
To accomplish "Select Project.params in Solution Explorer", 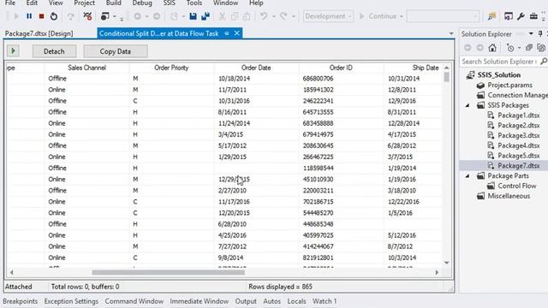I will 510,86.
